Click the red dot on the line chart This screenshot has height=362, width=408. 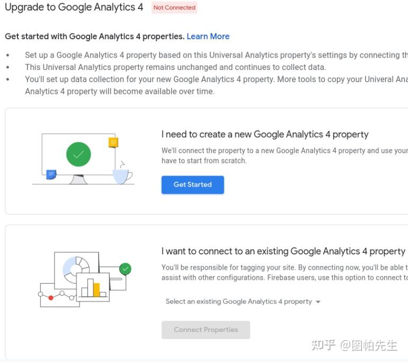pos(51,298)
